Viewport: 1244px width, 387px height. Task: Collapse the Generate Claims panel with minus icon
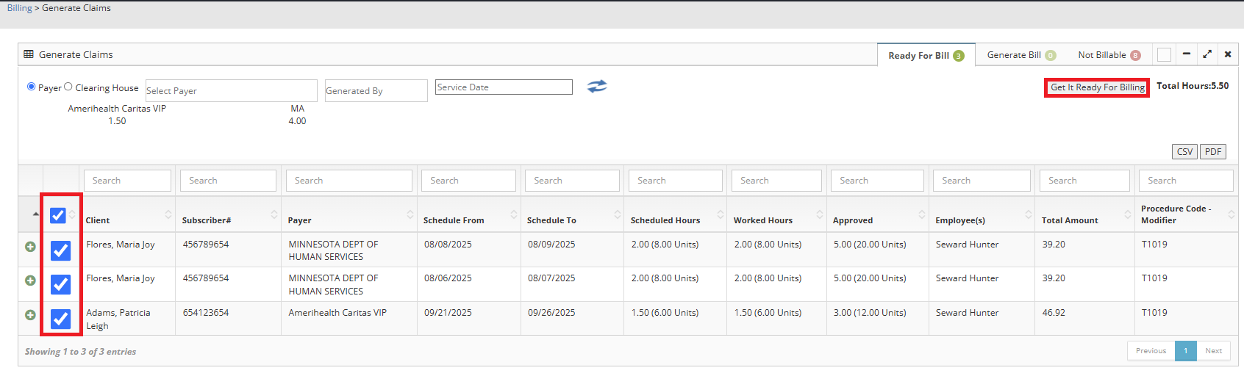click(1186, 54)
